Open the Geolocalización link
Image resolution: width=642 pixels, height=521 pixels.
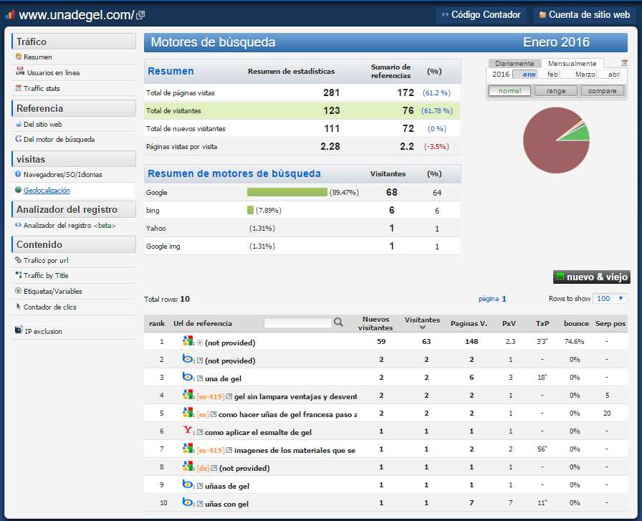pyautogui.click(x=47, y=190)
